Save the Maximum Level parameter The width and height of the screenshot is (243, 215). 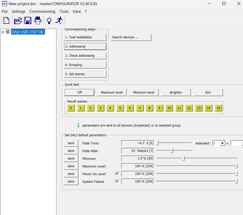tap(71, 166)
